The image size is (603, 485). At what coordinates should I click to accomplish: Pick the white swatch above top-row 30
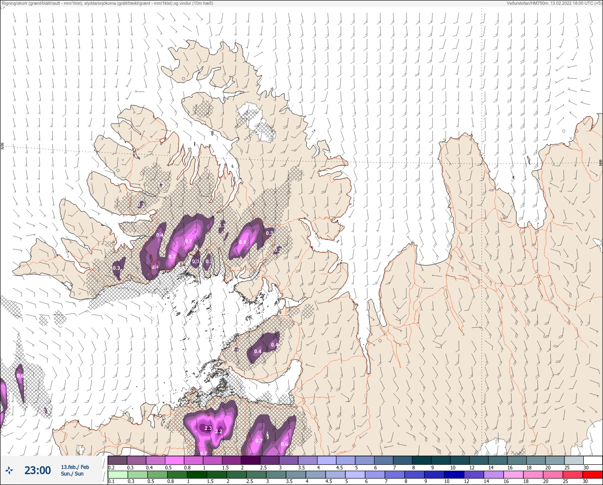pyautogui.click(x=593, y=460)
